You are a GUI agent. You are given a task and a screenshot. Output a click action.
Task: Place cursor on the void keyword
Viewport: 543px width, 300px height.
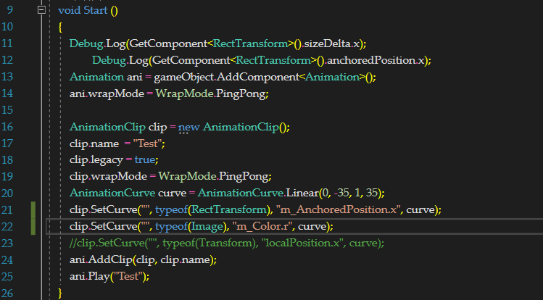click(x=69, y=11)
